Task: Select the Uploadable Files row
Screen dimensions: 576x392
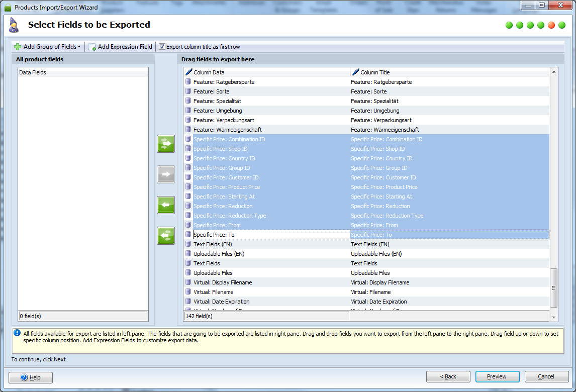Action: coord(366,272)
